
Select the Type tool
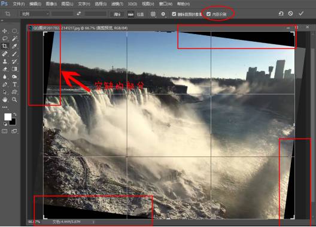(x=14, y=84)
